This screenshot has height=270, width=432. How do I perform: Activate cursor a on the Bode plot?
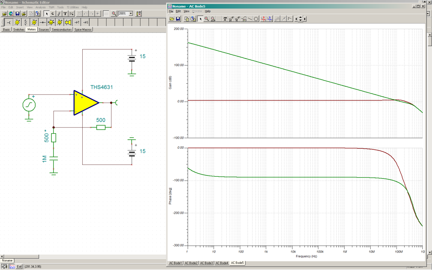pyautogui.click(x=263, y=19)
